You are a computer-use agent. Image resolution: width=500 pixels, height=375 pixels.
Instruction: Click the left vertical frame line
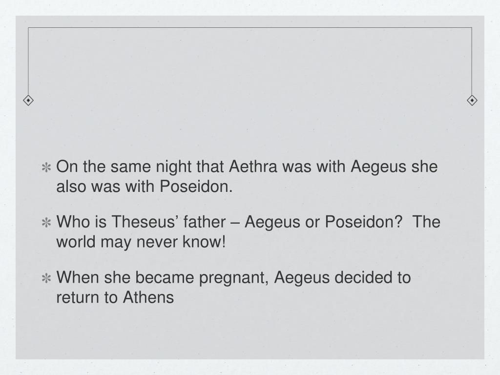coord(28,61)
